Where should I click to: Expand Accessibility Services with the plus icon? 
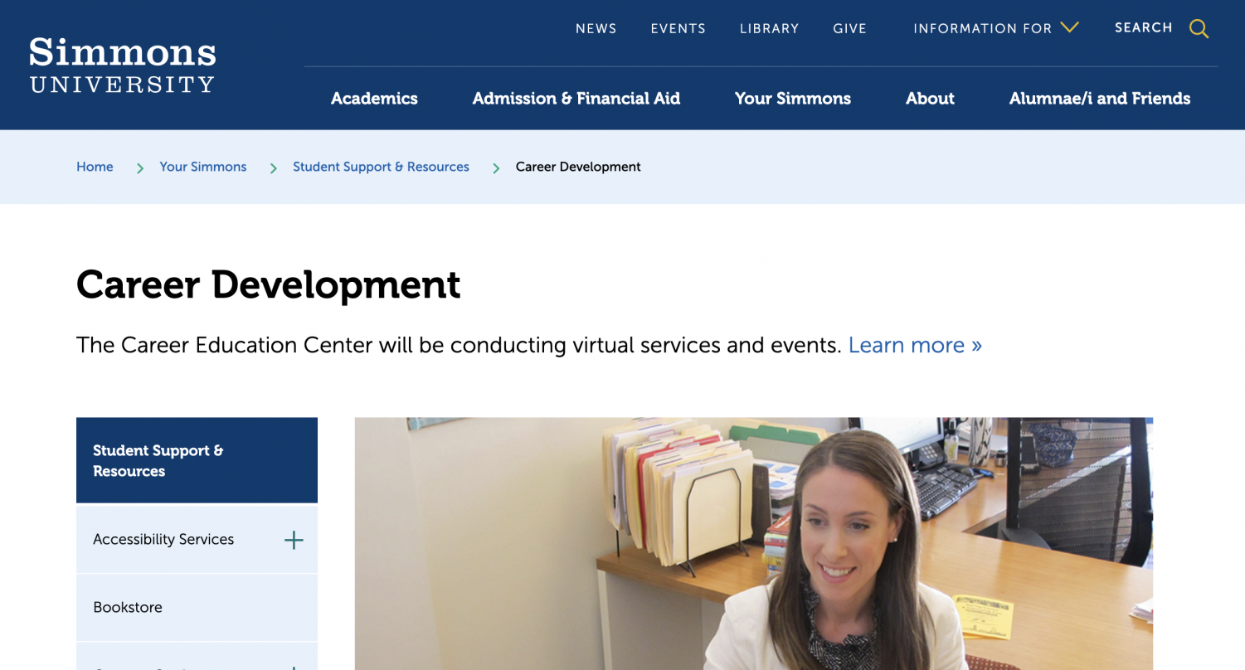(294, 540)
